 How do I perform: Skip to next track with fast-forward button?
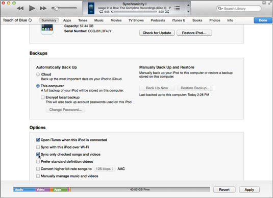pyautogui.click(x=43, y=8)
